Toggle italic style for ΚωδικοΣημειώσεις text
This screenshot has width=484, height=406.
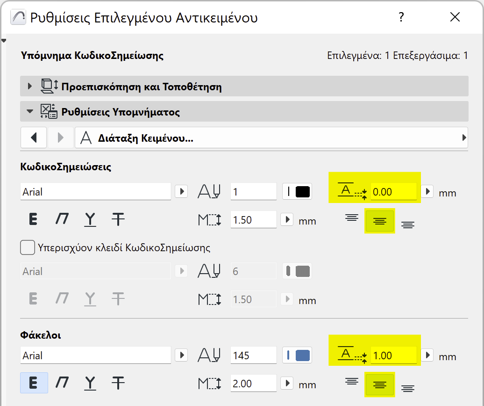tap(62, 219)
